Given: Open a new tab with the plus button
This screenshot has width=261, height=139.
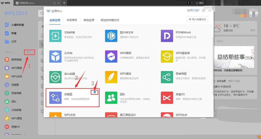Looking at the screenshot, I should (64, 3).
